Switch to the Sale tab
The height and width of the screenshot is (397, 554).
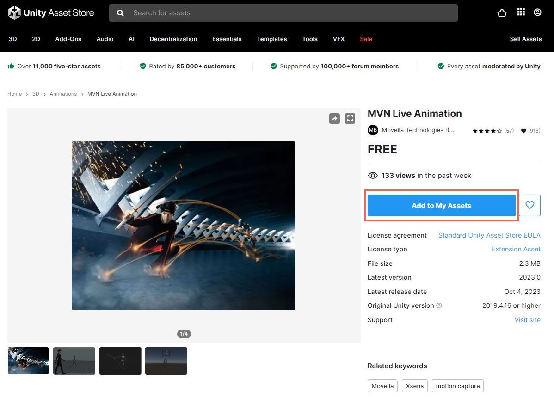[366, 39]
